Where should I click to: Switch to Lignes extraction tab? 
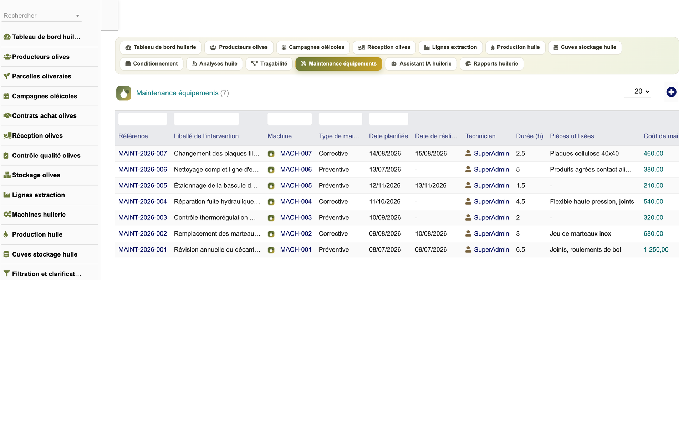450,47
